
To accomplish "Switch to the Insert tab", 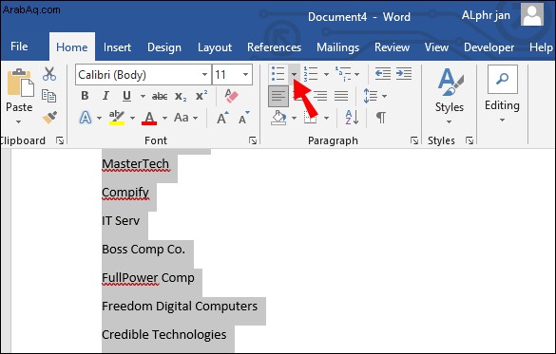I will coord(117,47).
